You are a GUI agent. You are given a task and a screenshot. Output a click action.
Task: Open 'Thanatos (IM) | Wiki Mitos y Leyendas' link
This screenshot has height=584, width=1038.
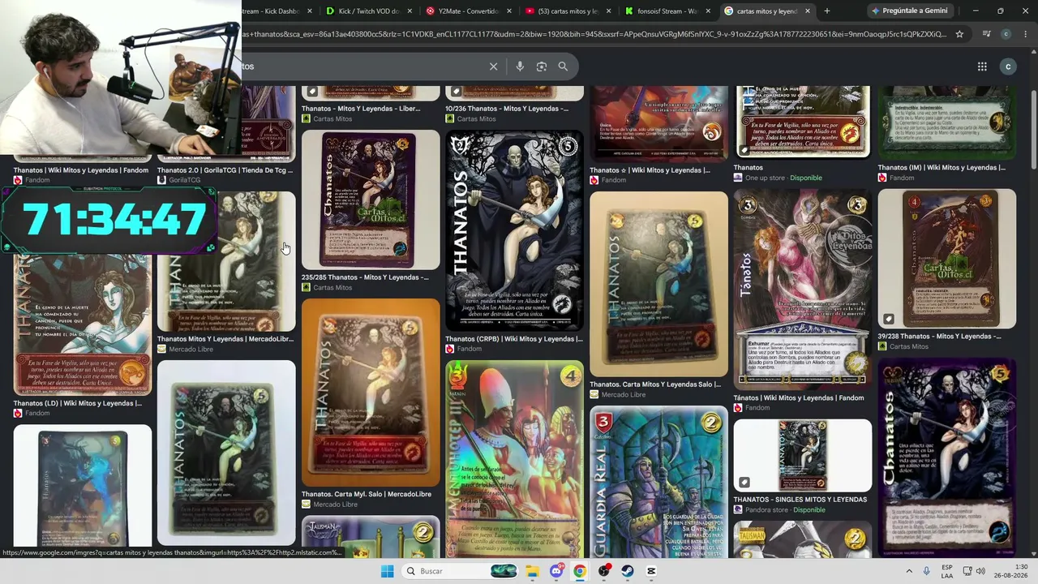pos(941,168)
